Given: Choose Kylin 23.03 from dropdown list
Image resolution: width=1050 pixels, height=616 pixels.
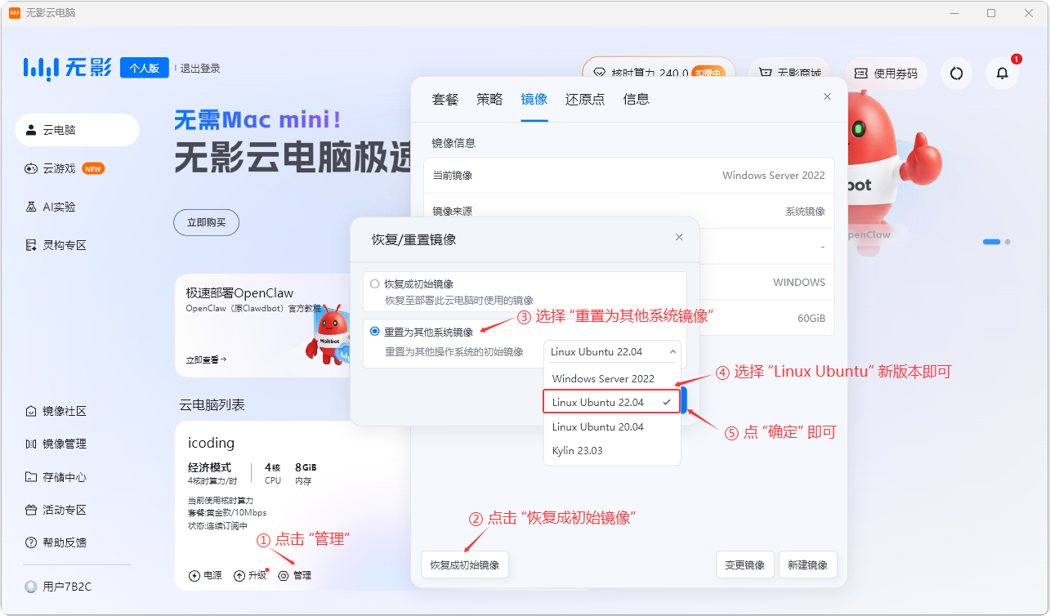Looking at the screenshot, I should pos(577,450).
